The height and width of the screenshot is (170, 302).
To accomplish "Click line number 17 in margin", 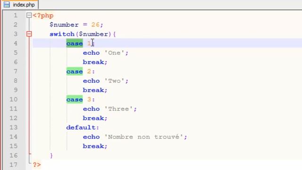I will [x=14, y=165].
